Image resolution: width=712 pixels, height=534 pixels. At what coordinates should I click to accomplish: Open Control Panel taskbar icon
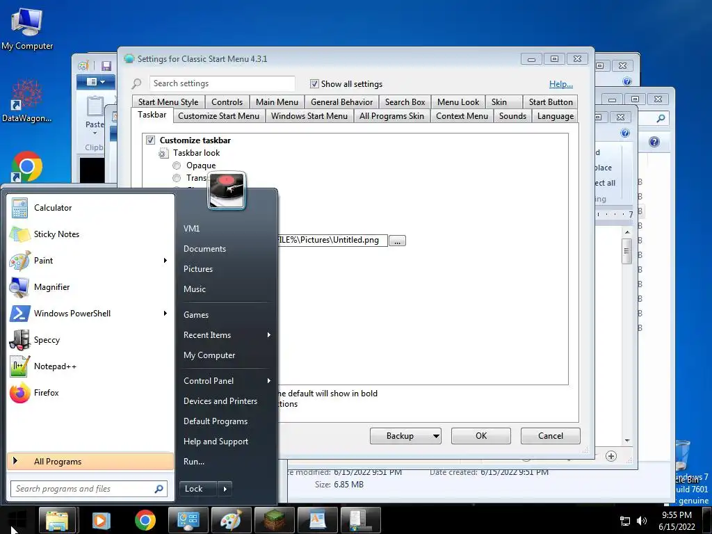tap(188, 520)
